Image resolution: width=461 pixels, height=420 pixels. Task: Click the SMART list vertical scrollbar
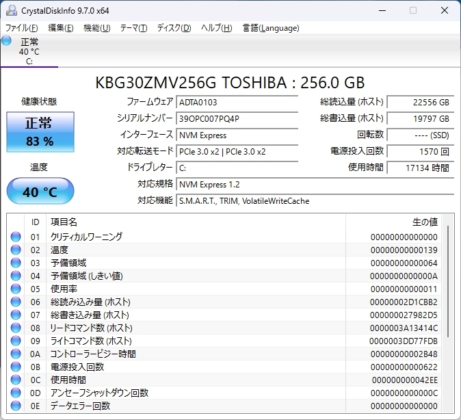pyautogui.click(x=448, y=281)
